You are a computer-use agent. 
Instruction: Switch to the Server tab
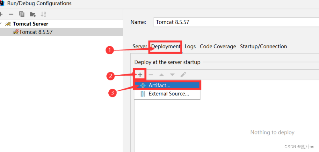coord(140,46)
